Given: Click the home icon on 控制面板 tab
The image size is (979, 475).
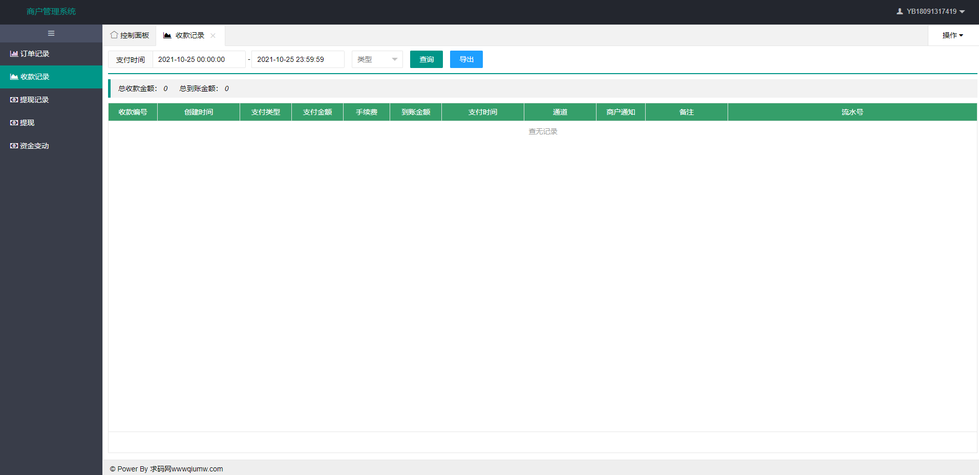Looking at the screenshot, I should (x=114, y=35).
